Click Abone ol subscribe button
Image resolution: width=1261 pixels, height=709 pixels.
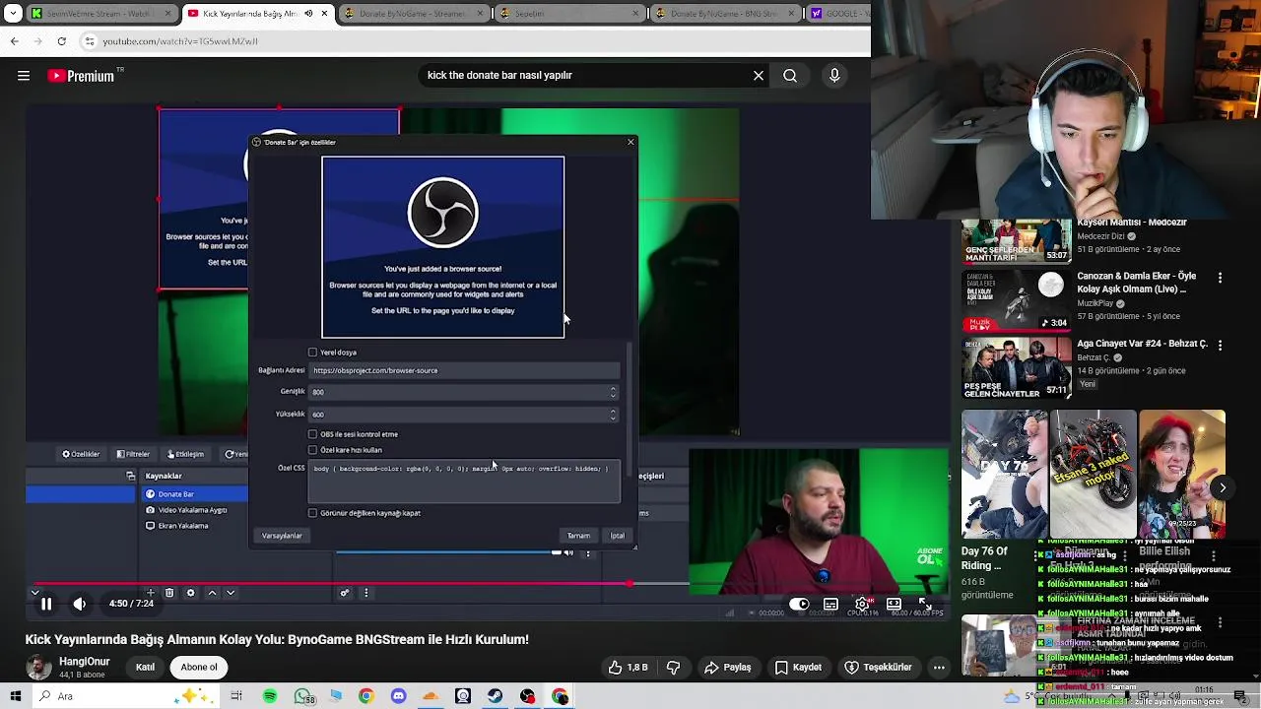[199, 667]
